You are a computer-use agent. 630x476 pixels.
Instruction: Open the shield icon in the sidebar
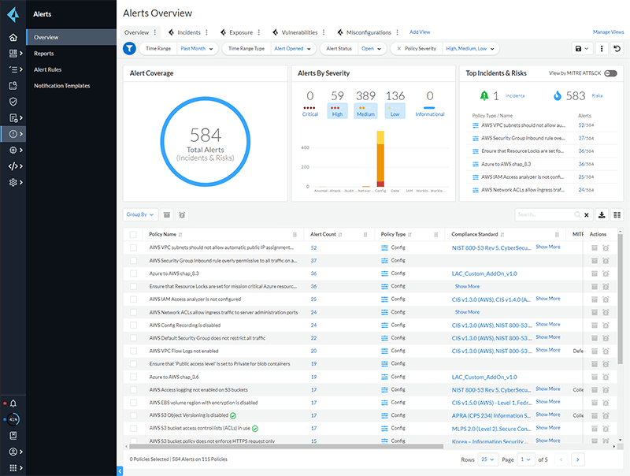13,102
